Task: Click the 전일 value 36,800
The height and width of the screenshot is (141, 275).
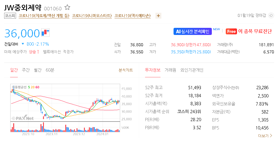Action: tap(137, 45)
